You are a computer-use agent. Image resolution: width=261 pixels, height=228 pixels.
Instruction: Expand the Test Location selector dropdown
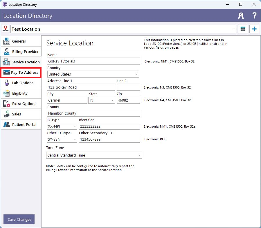point(234,29)
